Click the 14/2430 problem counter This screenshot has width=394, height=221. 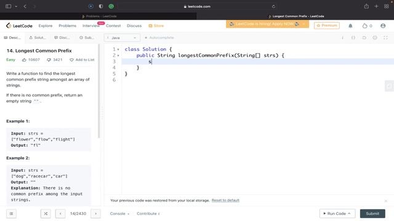[78, 214]
